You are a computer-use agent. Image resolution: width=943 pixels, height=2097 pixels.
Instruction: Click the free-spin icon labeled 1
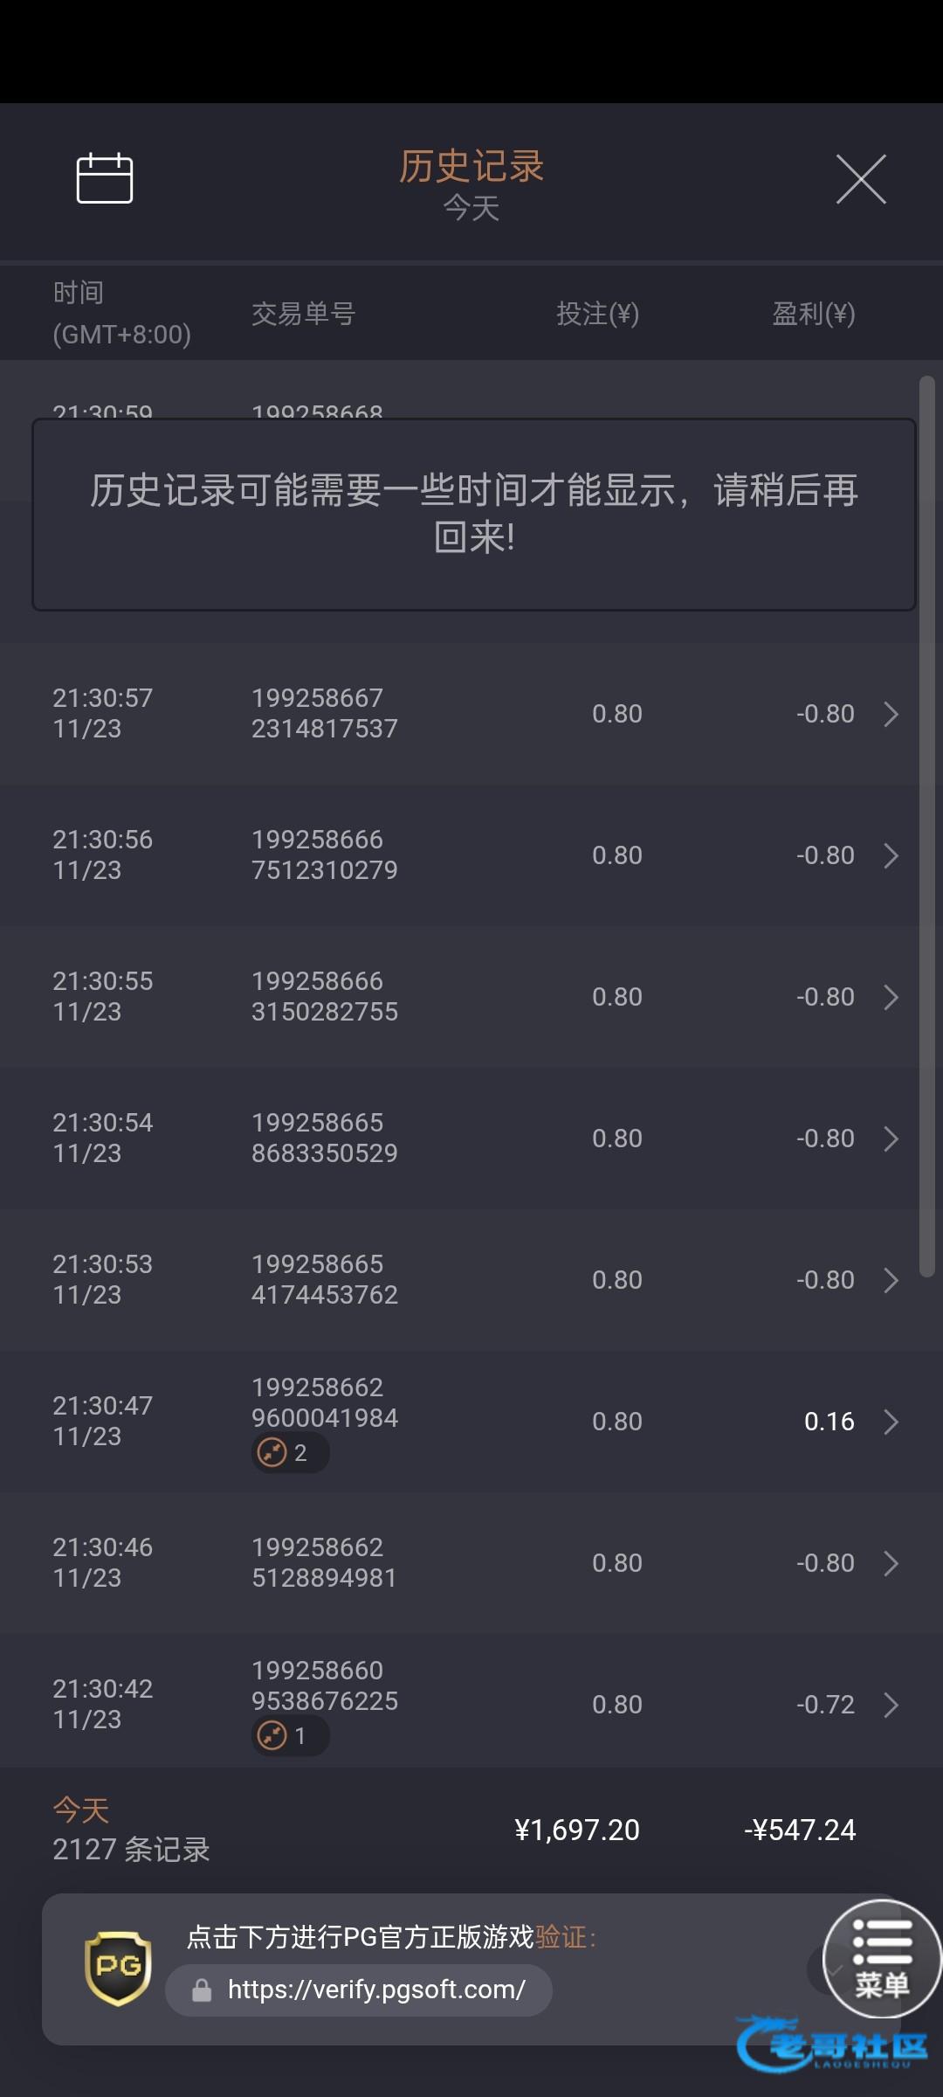(x=273, y=1735)
